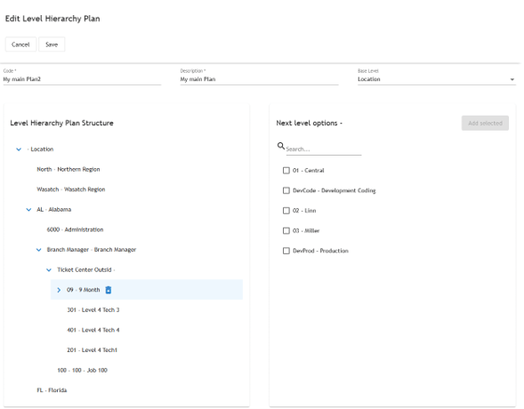This screenshot has height=409, width=524.
Task: Save the level hierarchy plan
Action: 52,44
